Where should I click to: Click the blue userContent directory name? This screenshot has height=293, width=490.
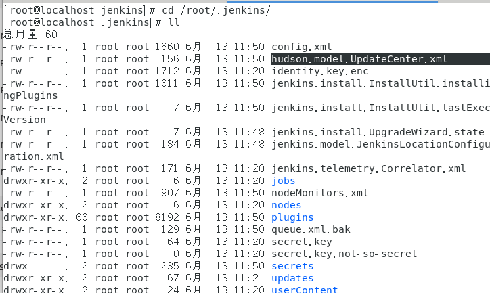point(305,289)
